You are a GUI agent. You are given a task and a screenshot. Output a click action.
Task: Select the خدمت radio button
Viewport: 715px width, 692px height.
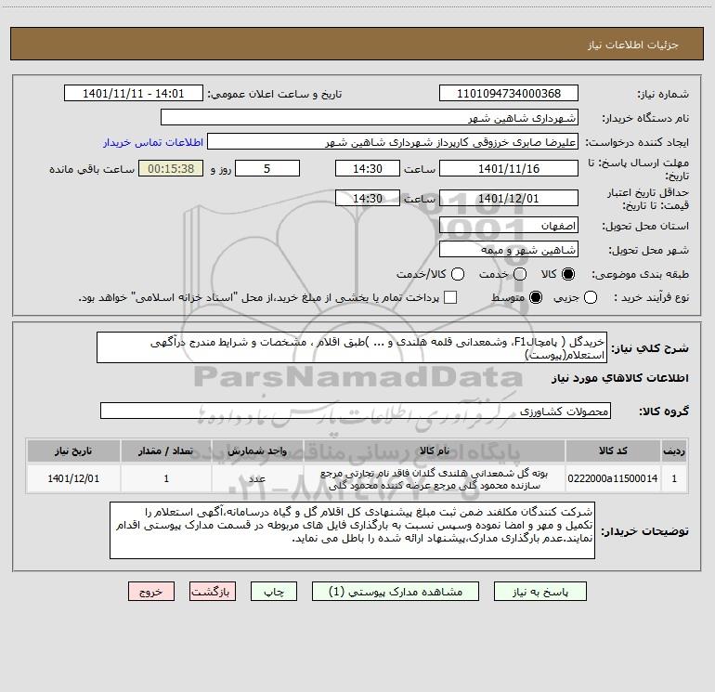point(520,274)
